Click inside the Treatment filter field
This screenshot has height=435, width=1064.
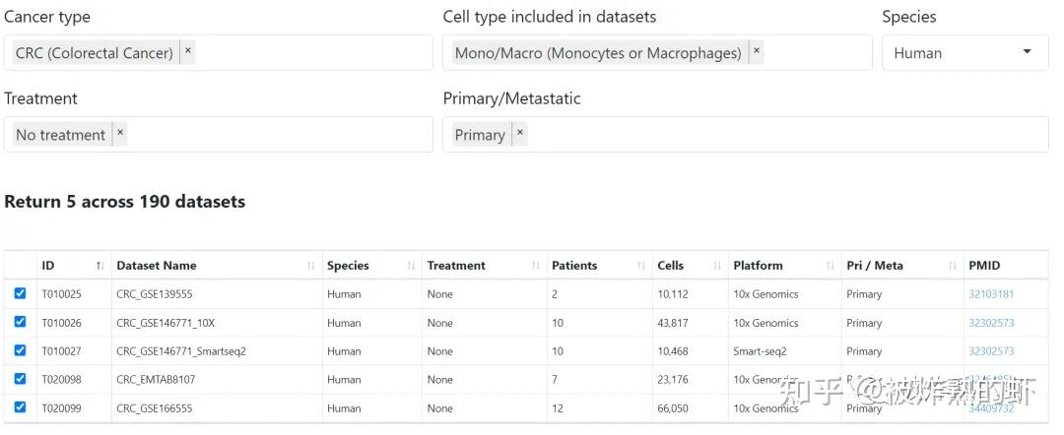click(276, 135)
